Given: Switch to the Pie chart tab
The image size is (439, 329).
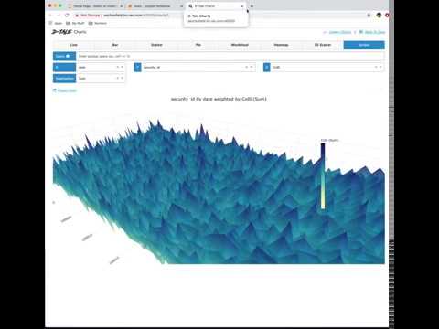Looking at the screenshot, I should click(198, 45).
